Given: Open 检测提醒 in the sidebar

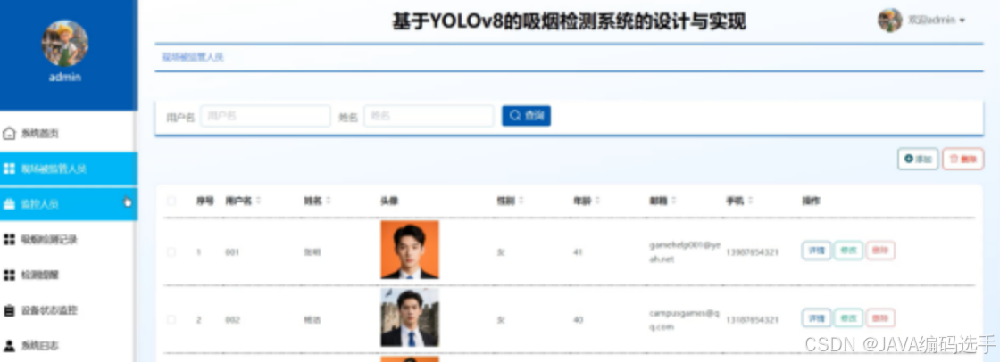Looking at the screenshot, I should coord(69,276).
